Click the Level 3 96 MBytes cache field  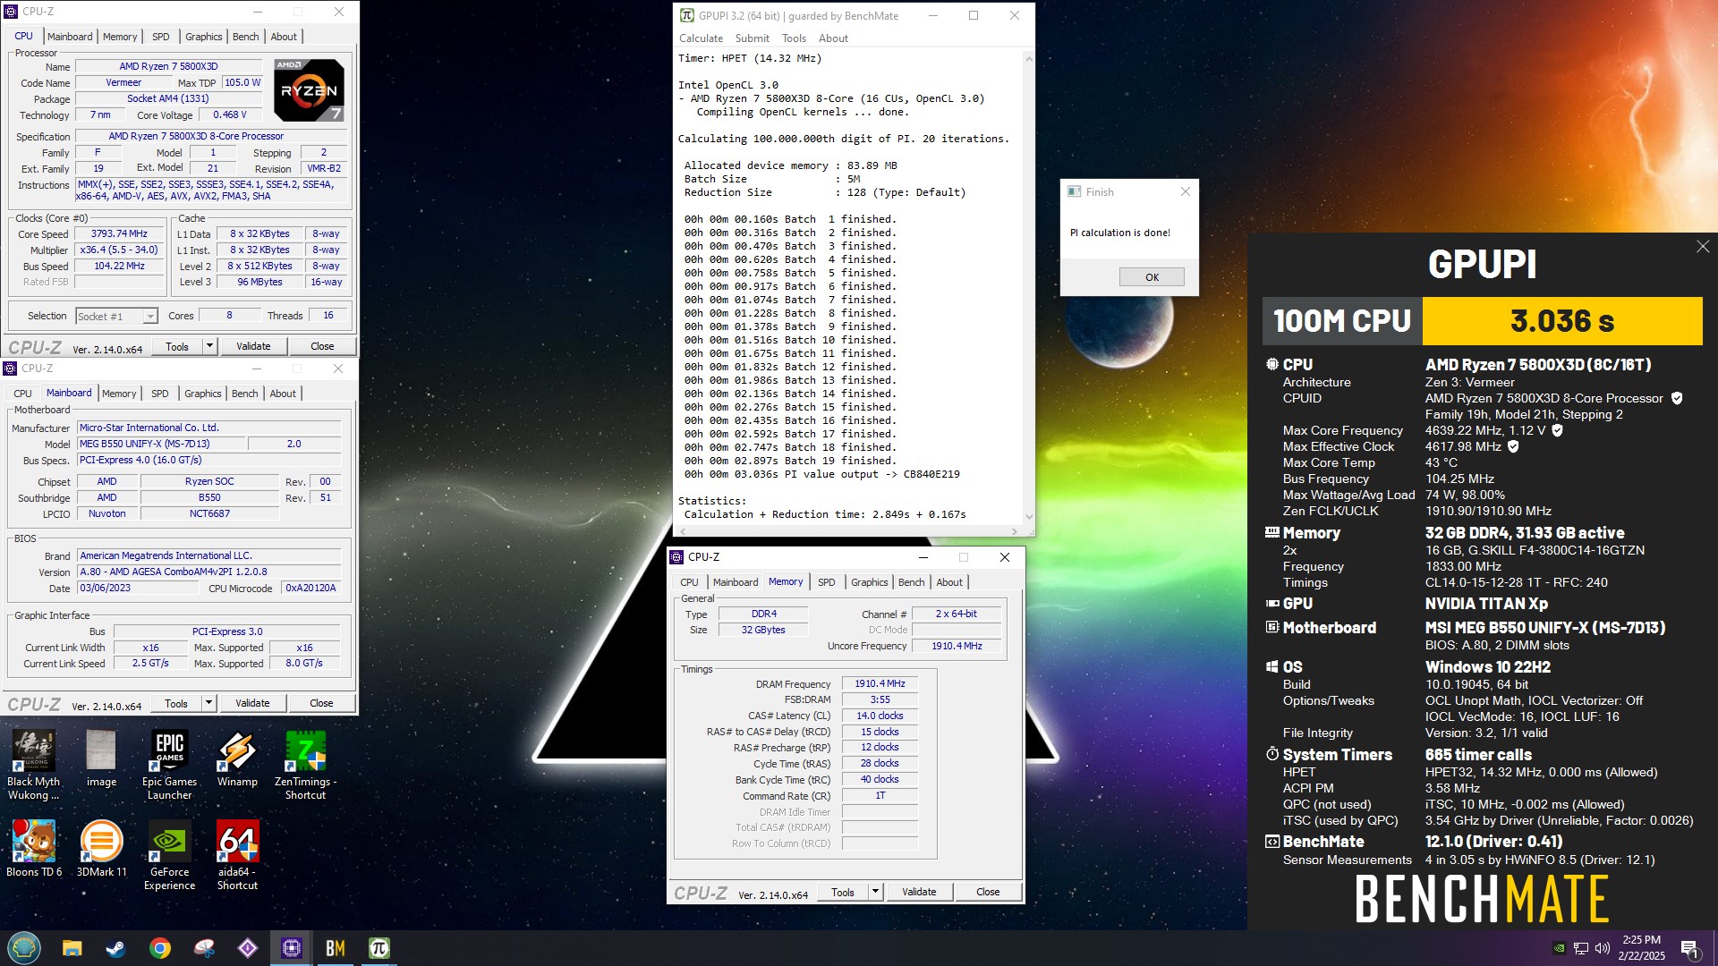click(259, 283)
